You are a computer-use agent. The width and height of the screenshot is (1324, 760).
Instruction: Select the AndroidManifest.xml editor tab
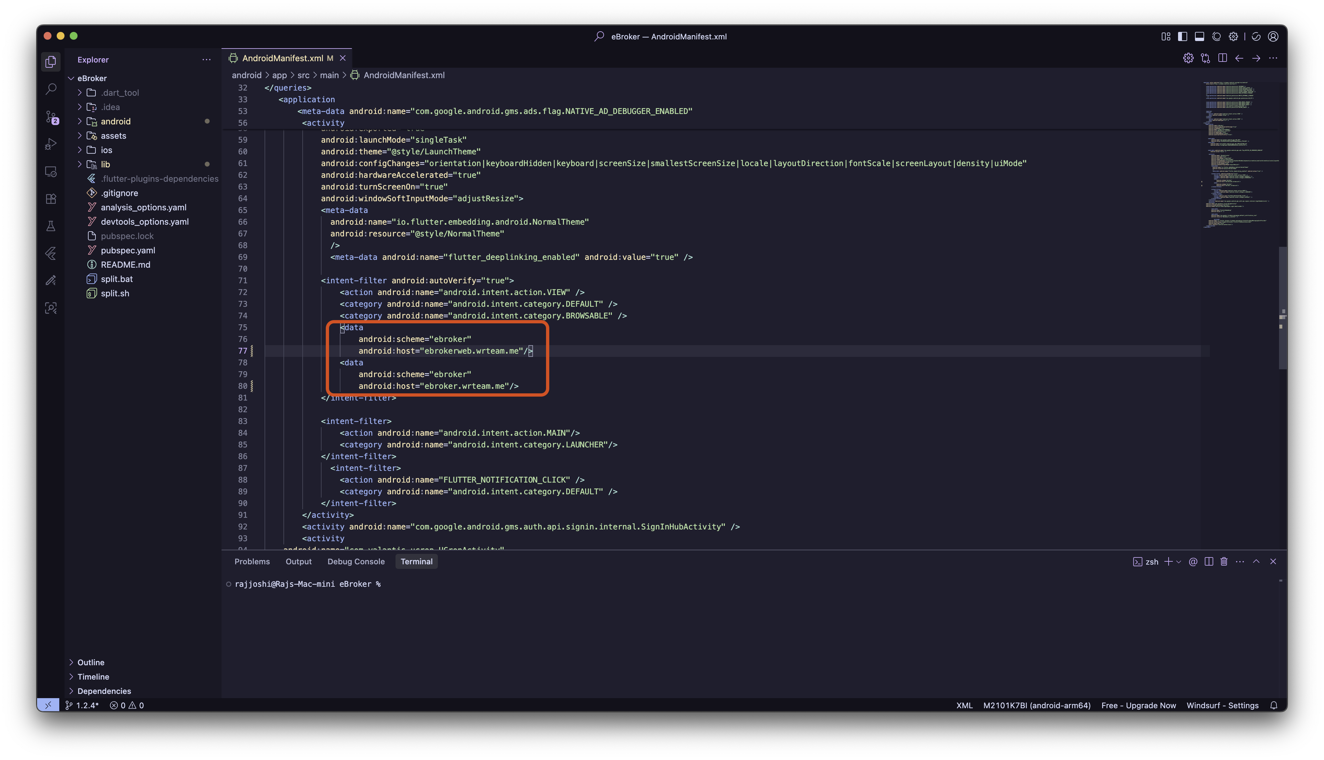click(x=287, y=58)
